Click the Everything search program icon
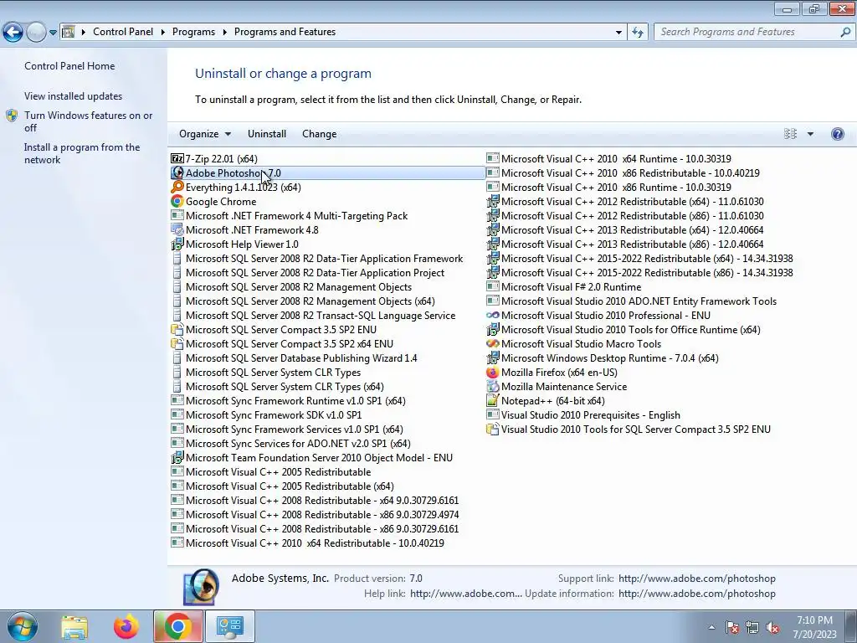 click(x=177, y=188)
